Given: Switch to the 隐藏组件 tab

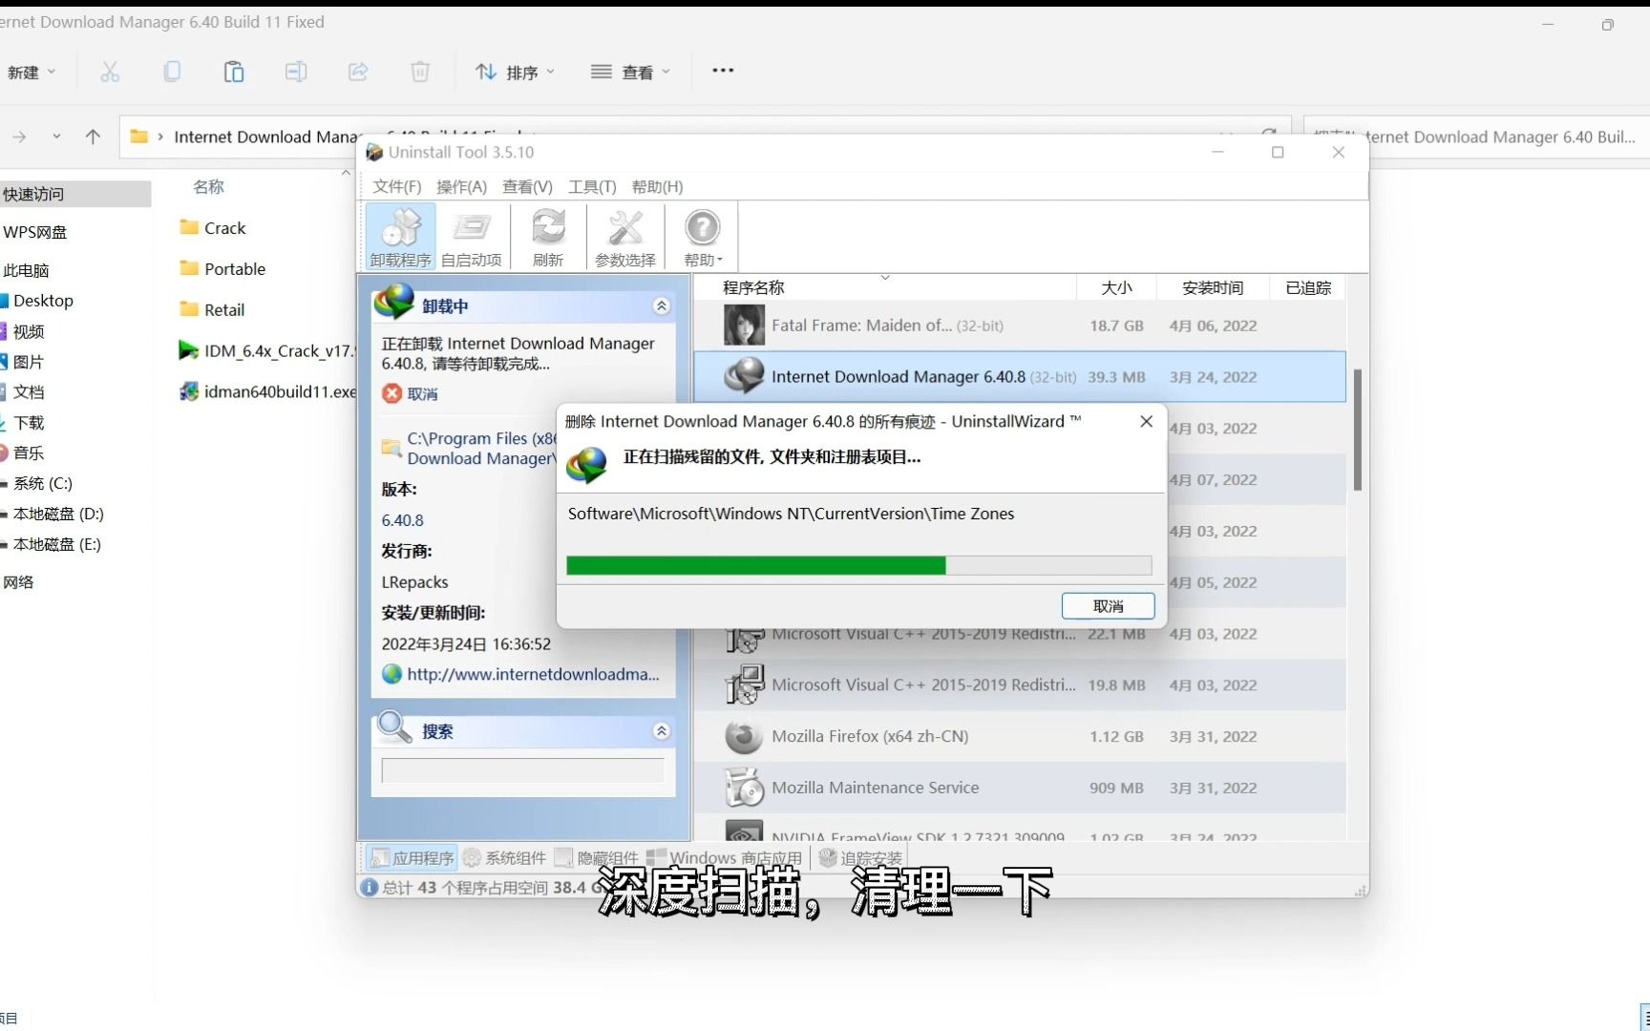Looking at the screenshot, I should point(597,857).
